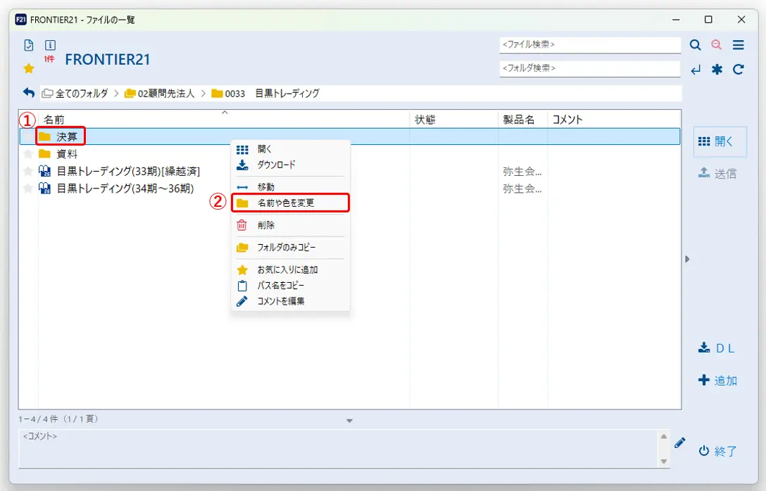The image size is (766, 491).
Task: Choose 開く in the context menu
Action: pos(291,149)
